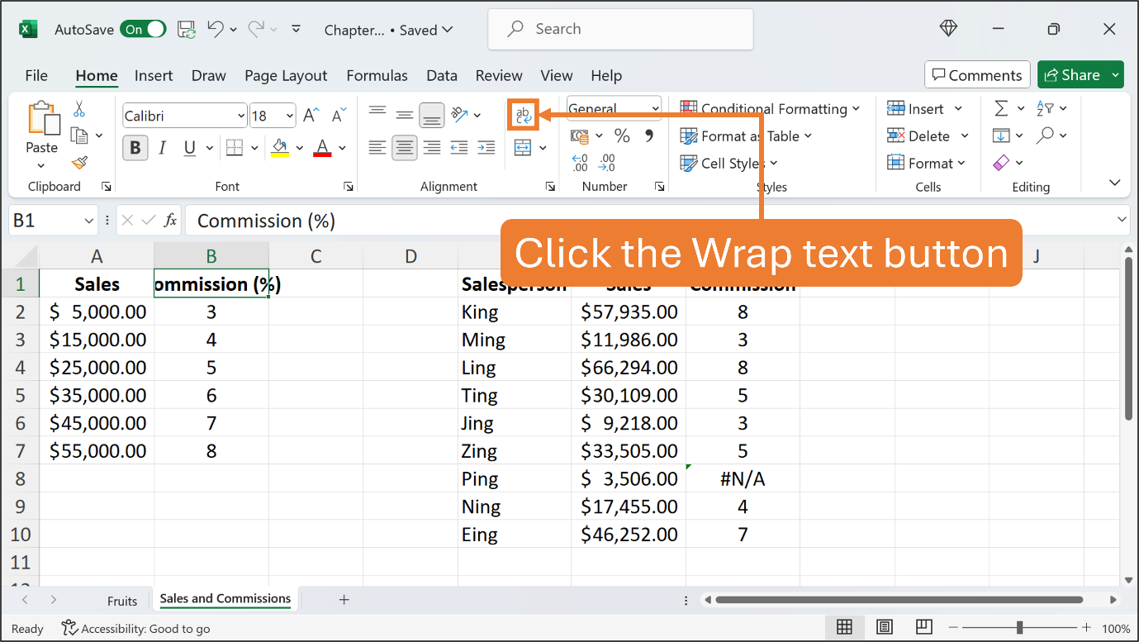The height and width of the screenshot is (642, 1139).
Task: Switch to the Data tab
Action: [442, 75]
